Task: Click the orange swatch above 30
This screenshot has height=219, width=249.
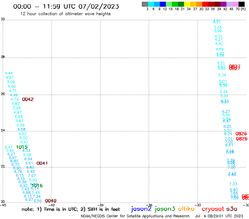Action: (x=199, y=4)
